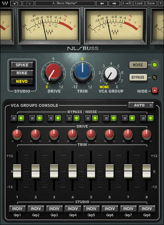Click INDIV studio button above Grp8
The width and height of the screenshot is (164, 225).
[147, 209]
